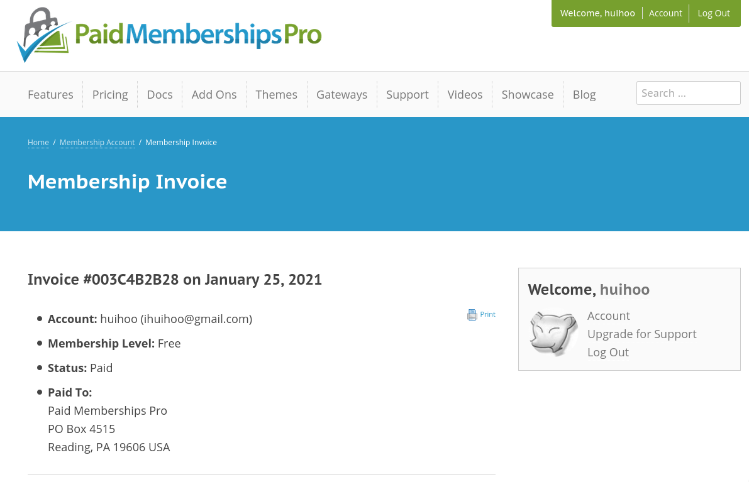Select Add Ons in navigation bar

tap(214, 94)
